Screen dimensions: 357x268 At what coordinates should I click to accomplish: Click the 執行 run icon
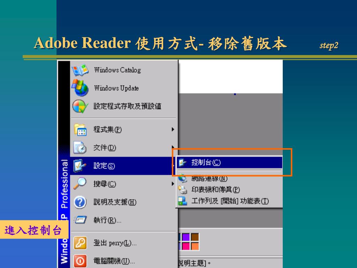[80, 220]
